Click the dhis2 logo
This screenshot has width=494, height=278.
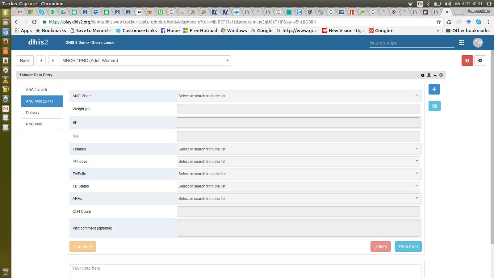pos(38,42)
